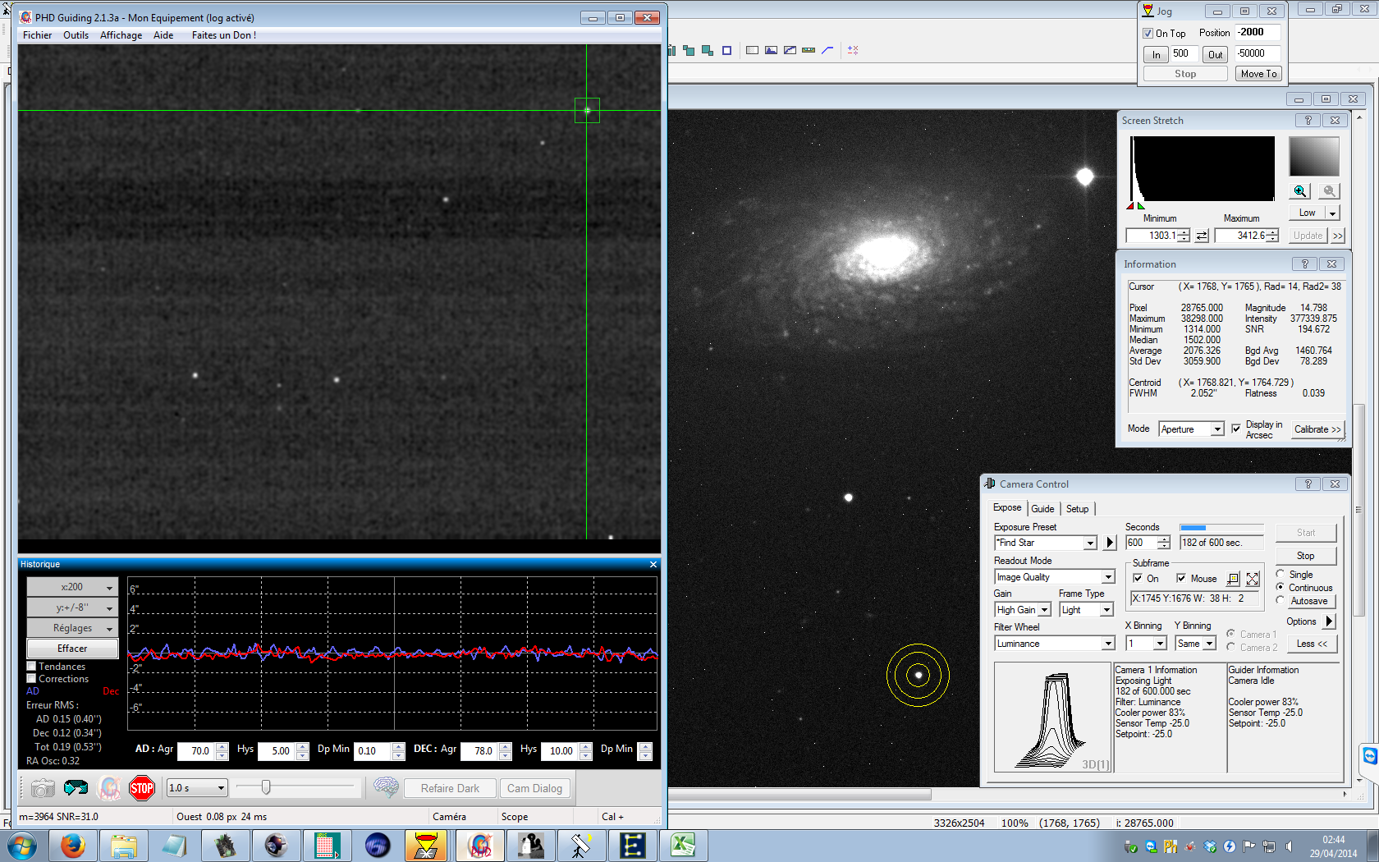Select the Single radio button in Camera Control
The height and width of the screenshot is (862, 1379).
(1280, 574)
